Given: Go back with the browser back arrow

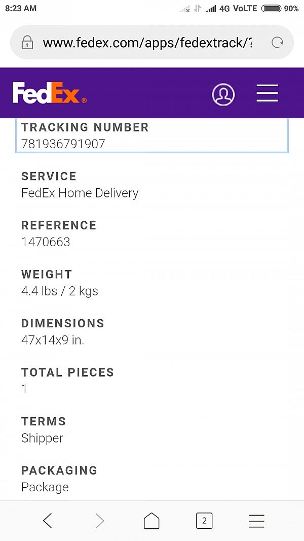Looking at the screenshot, I should pyautogui.click(x=48, y=521).
